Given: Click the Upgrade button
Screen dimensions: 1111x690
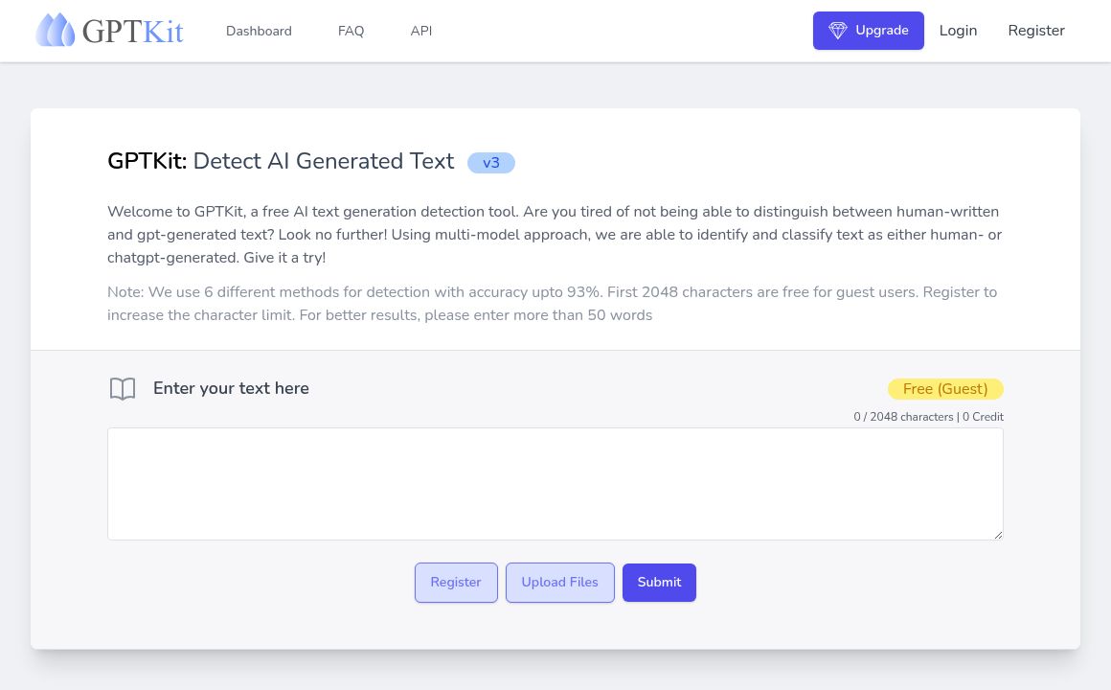Looking at the screenshot, I should (869, 30).
